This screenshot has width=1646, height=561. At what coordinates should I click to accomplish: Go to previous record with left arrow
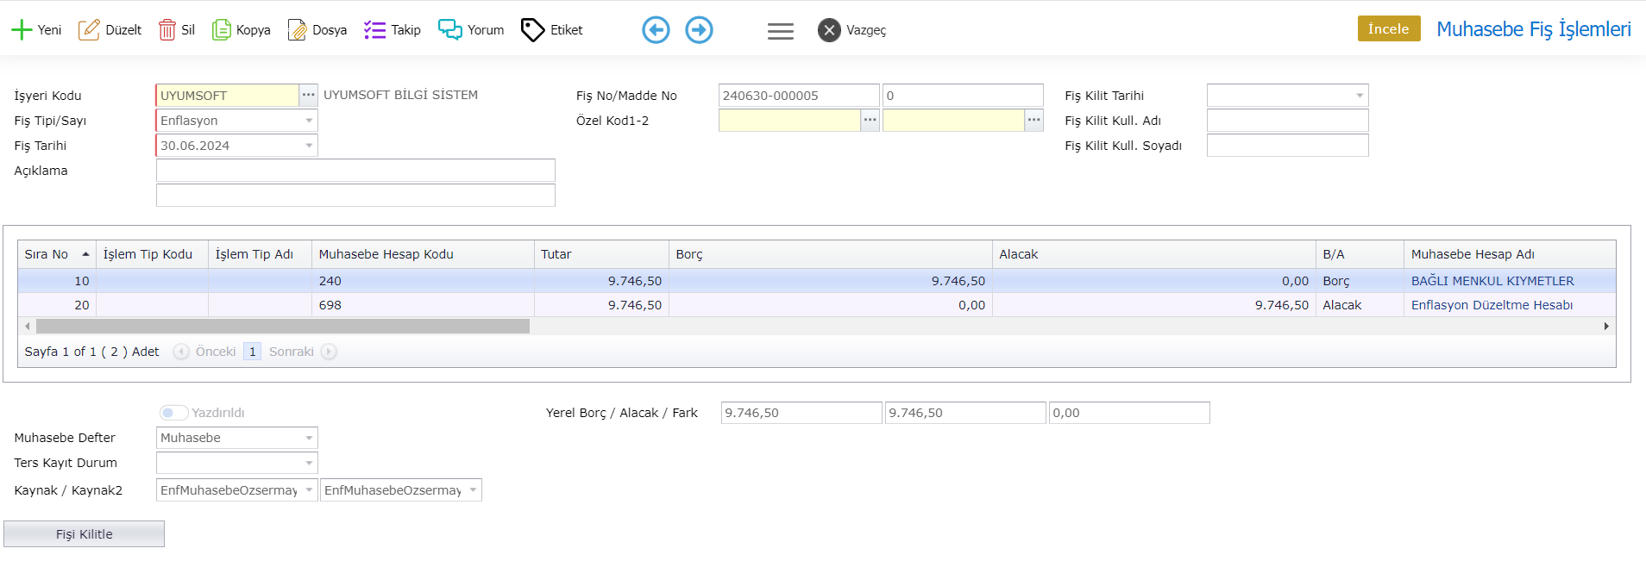pos(656,30)
